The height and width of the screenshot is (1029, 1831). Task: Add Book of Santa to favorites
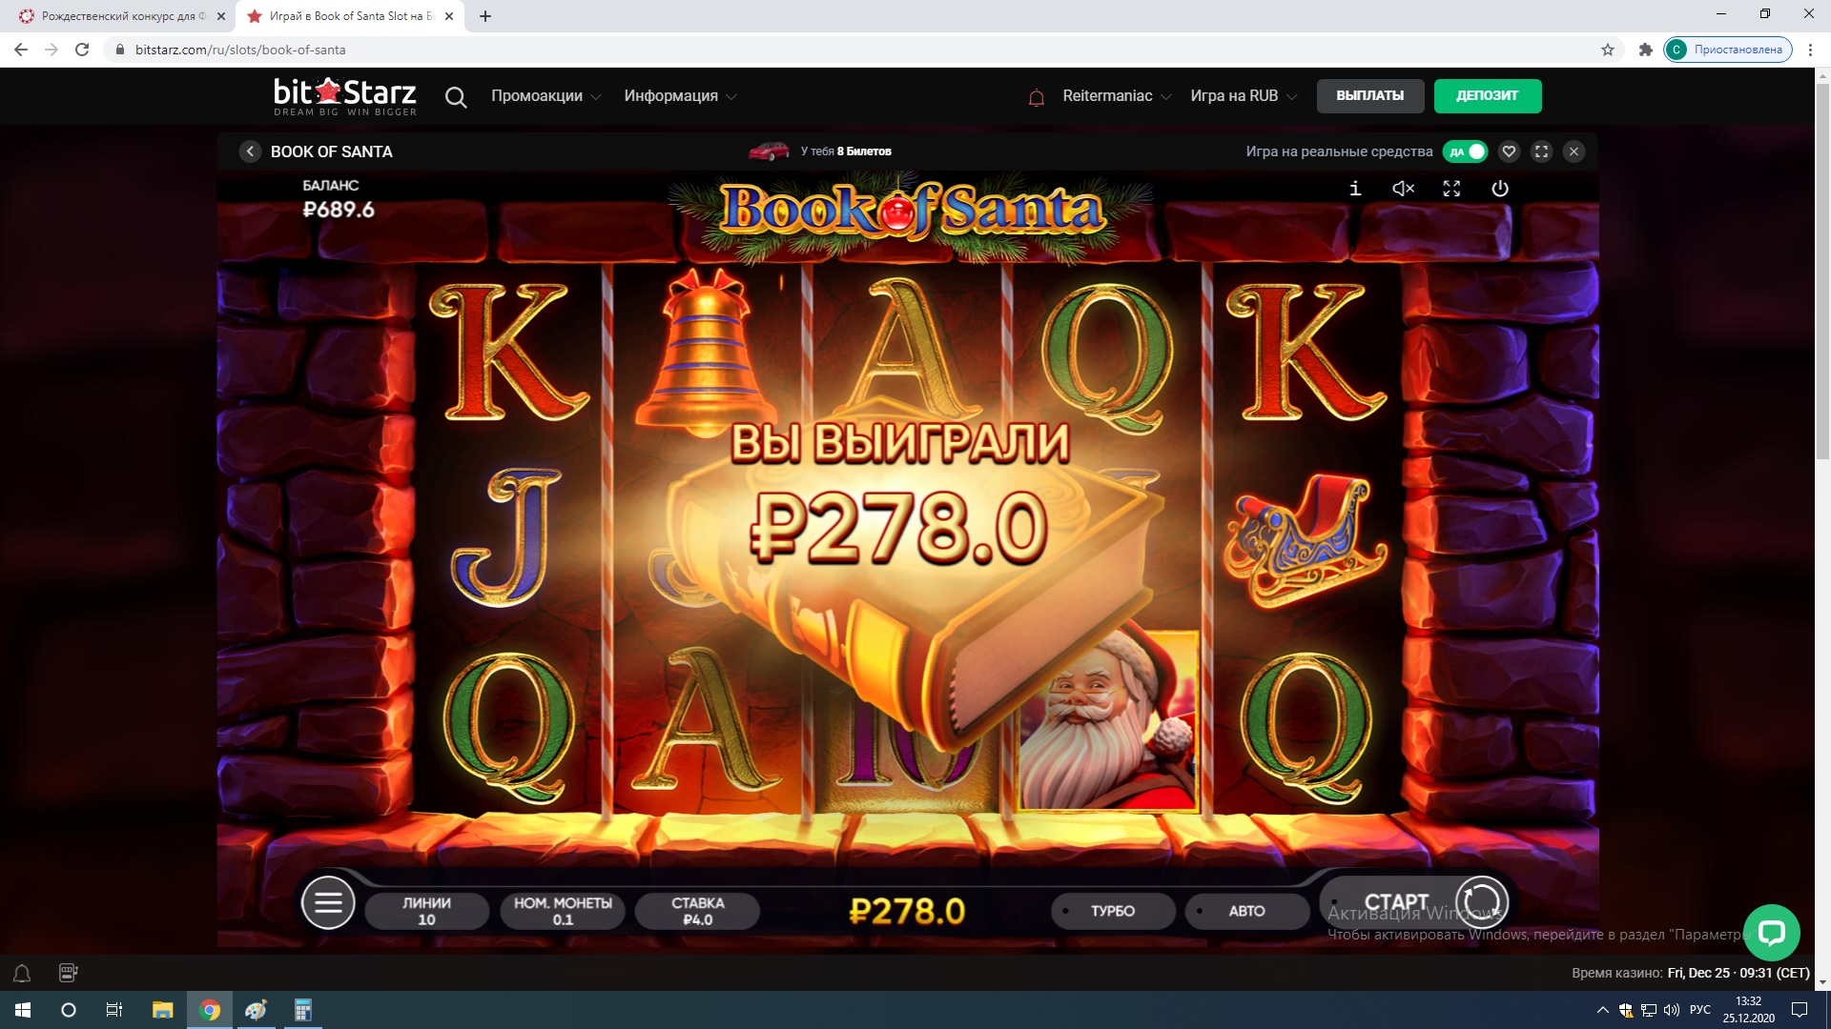pos(1509,151)
